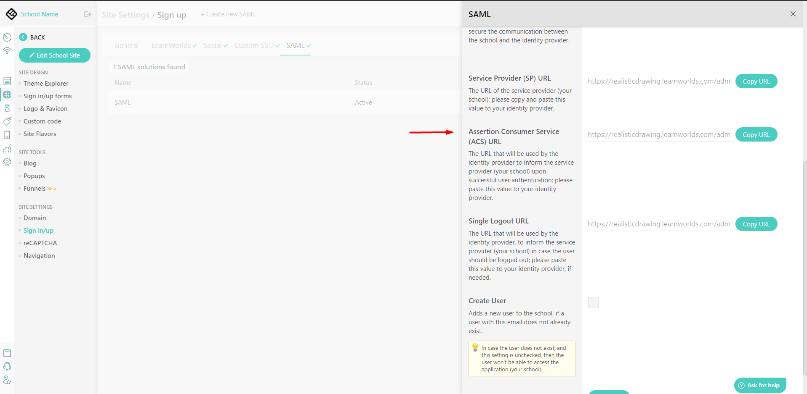Collapse the panel using BACK chevron

pyautogui.click(x=23, y=37)
